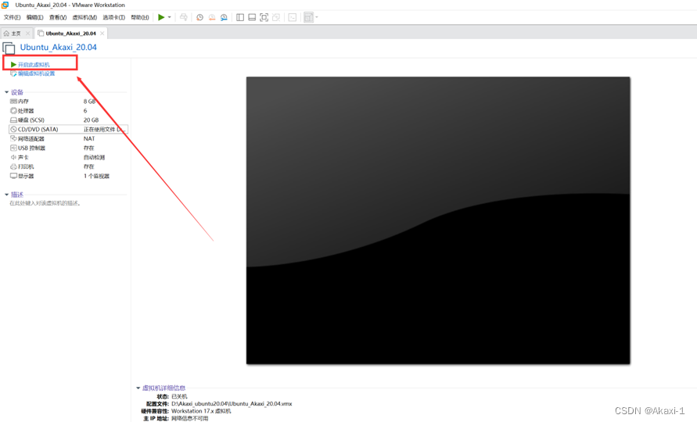The image size is (697, 422).
Task: Toggle the thumbnail bar icon
Action: [252, 17]
